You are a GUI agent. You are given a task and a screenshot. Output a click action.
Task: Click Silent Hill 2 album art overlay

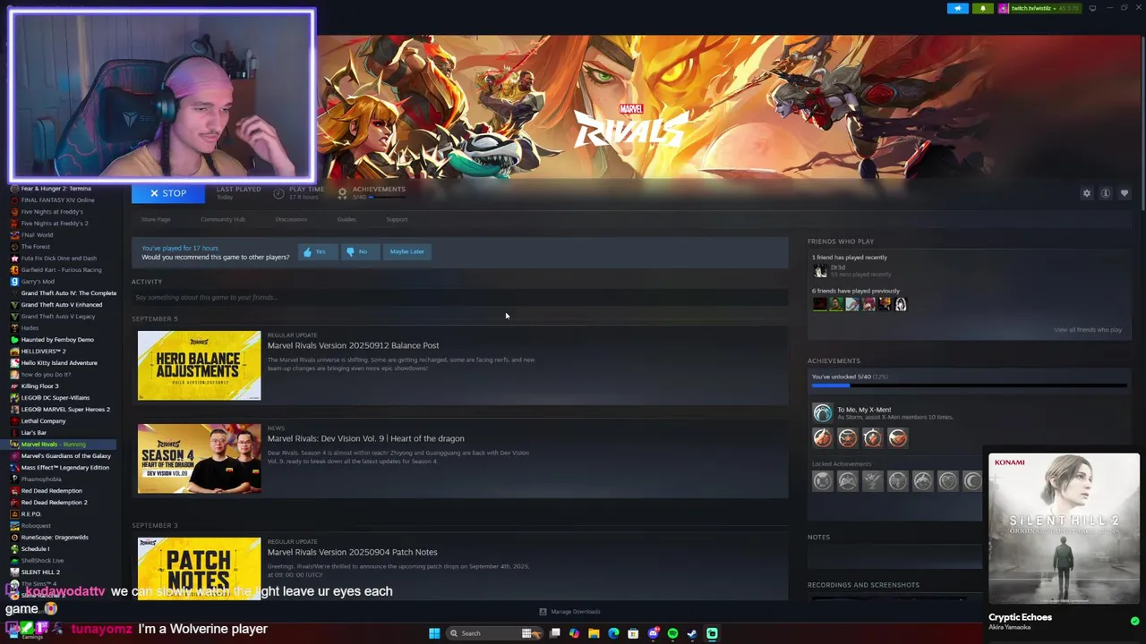1064,529
